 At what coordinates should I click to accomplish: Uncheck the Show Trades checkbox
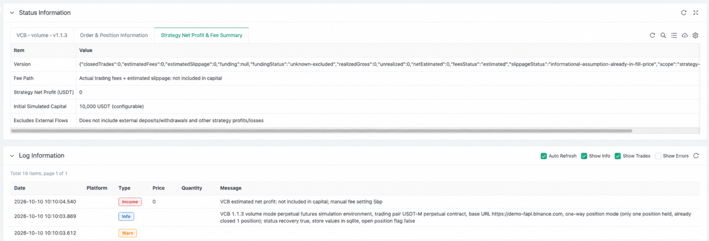[618, 156]
